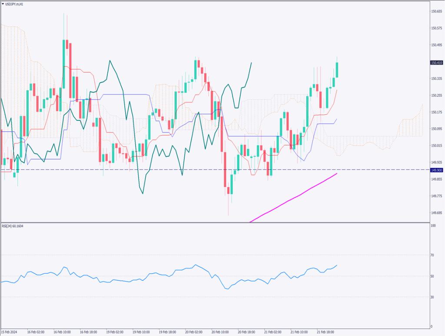Click the 15 Feb 2024 date label

[9, 331]
